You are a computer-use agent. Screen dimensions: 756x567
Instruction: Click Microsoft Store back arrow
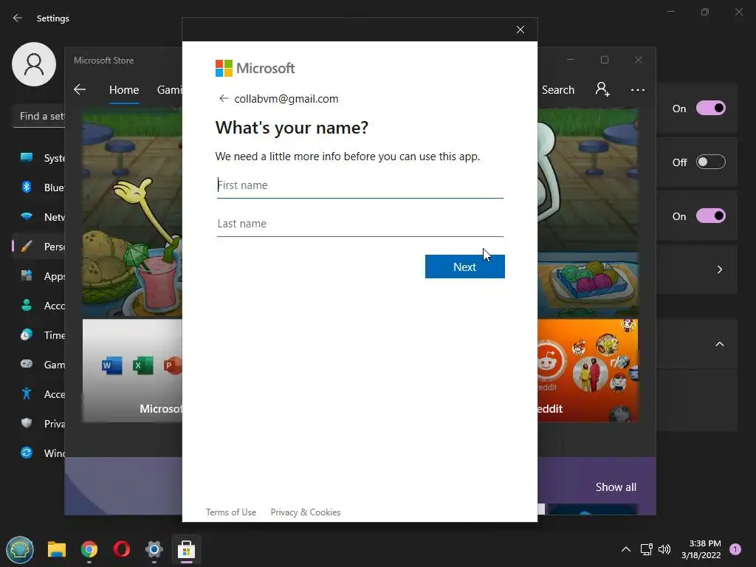(x=80, y=89)
